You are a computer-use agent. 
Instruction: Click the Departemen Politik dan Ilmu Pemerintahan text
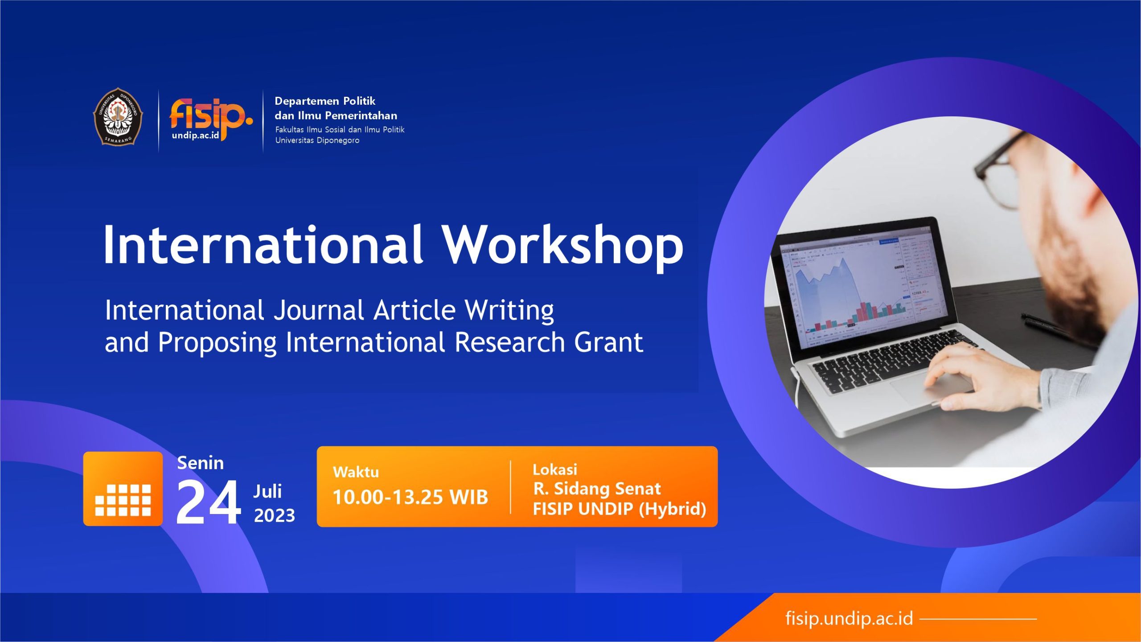click(x=335, y=108)
